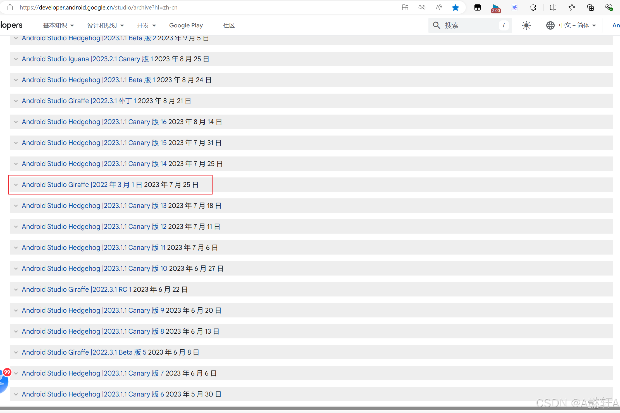Screen dimensions: 620x413
Task: Click the horizontal scrollbar at page bottom
Action: (x=310, y=409)
